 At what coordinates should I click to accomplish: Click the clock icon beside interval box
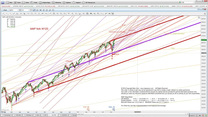(x=31, y=10)
